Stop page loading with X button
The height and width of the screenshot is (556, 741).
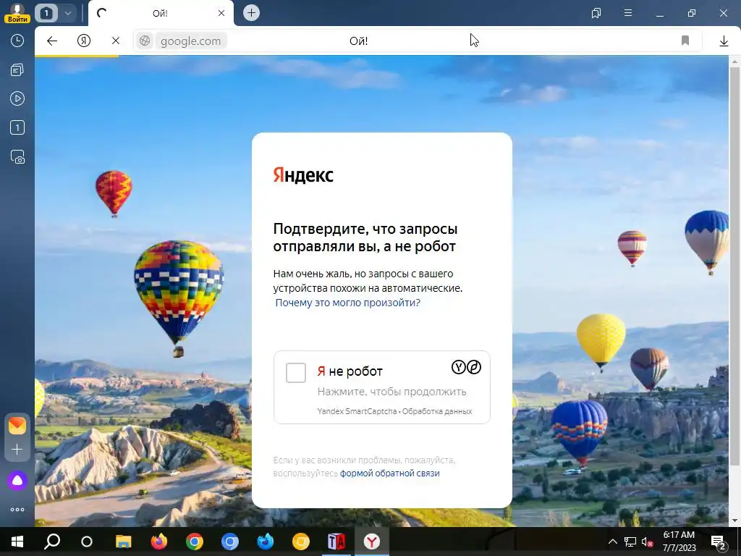(x=116, y=41)
